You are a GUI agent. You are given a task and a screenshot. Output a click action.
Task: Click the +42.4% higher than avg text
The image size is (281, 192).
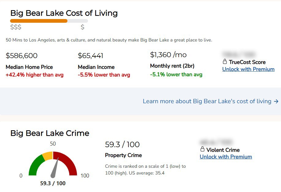(x=35, y=75)
